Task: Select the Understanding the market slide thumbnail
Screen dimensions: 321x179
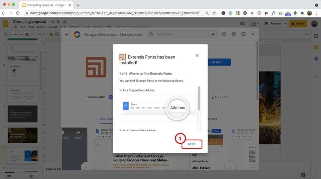Action: tap(23, 135)
